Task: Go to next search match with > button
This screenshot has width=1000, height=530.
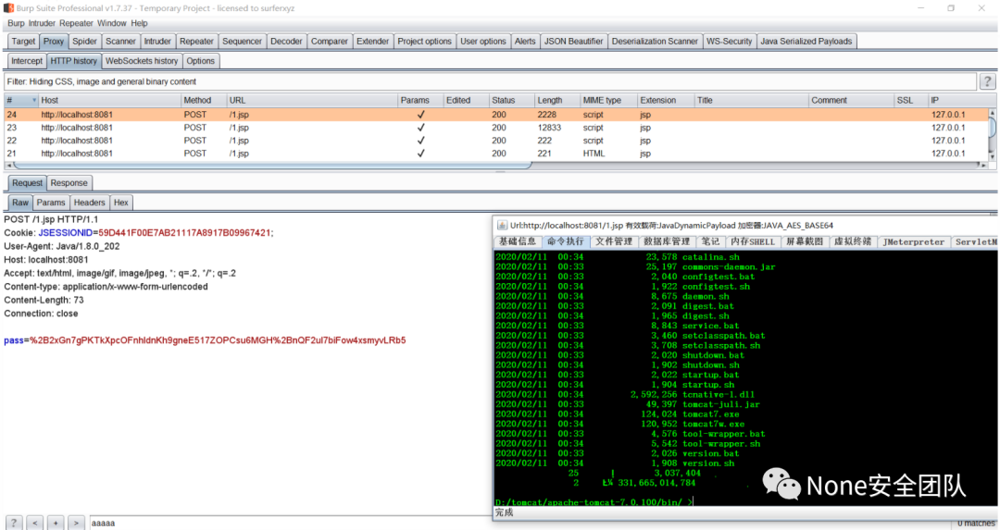Action: pyautogui.click(x=76, y=523)
